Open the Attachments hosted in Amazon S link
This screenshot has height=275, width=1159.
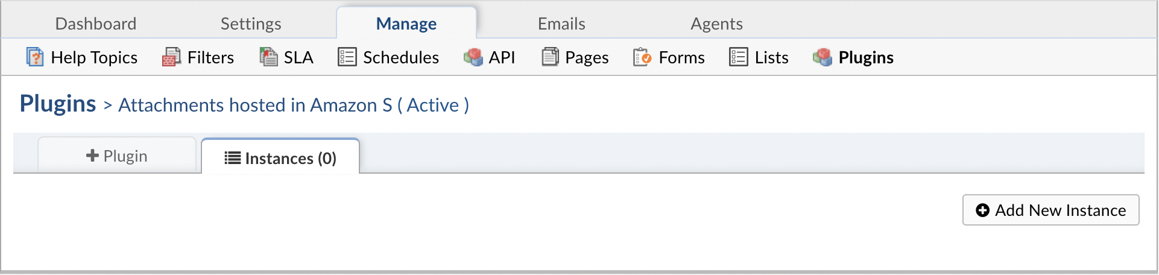[x=255, y=105]
